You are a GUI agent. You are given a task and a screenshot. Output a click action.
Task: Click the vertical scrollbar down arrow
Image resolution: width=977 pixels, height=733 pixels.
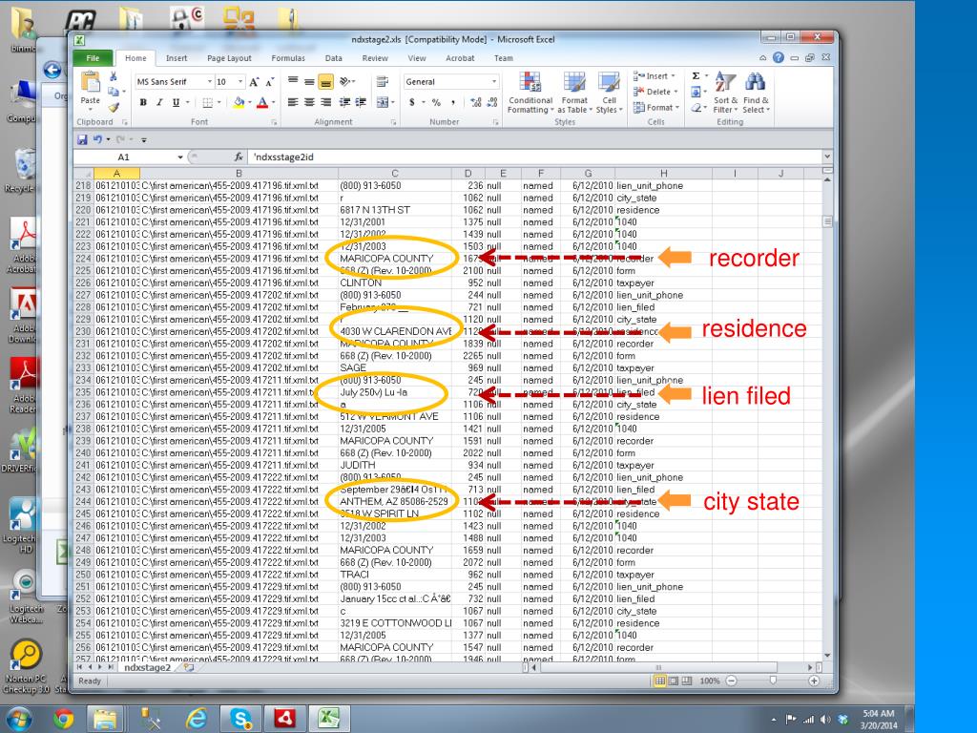pos(827,655)
